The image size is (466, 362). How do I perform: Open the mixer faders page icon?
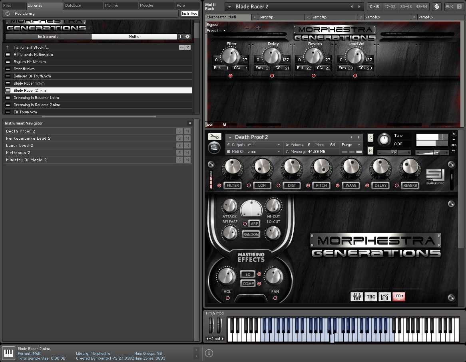pos(356,297)
